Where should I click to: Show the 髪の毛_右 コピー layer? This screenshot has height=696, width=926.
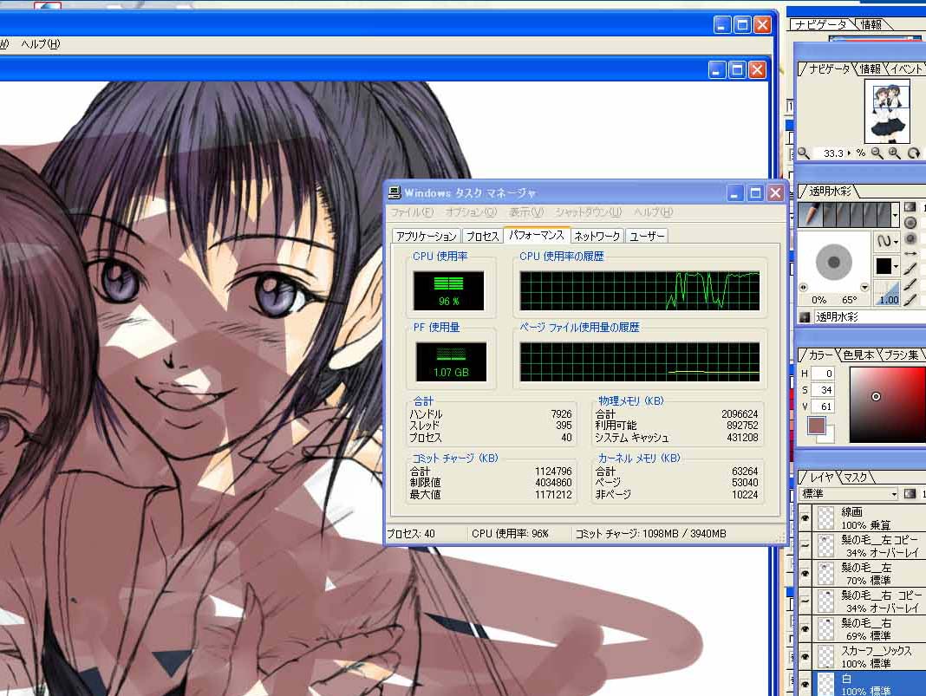point(805,601)
